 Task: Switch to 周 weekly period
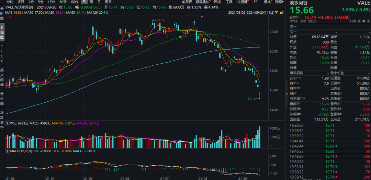[x=91, y=2]
